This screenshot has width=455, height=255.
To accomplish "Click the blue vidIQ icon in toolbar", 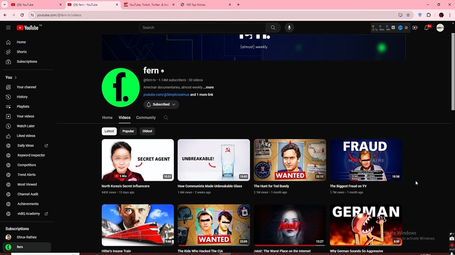I will click(x=400, y=28).
